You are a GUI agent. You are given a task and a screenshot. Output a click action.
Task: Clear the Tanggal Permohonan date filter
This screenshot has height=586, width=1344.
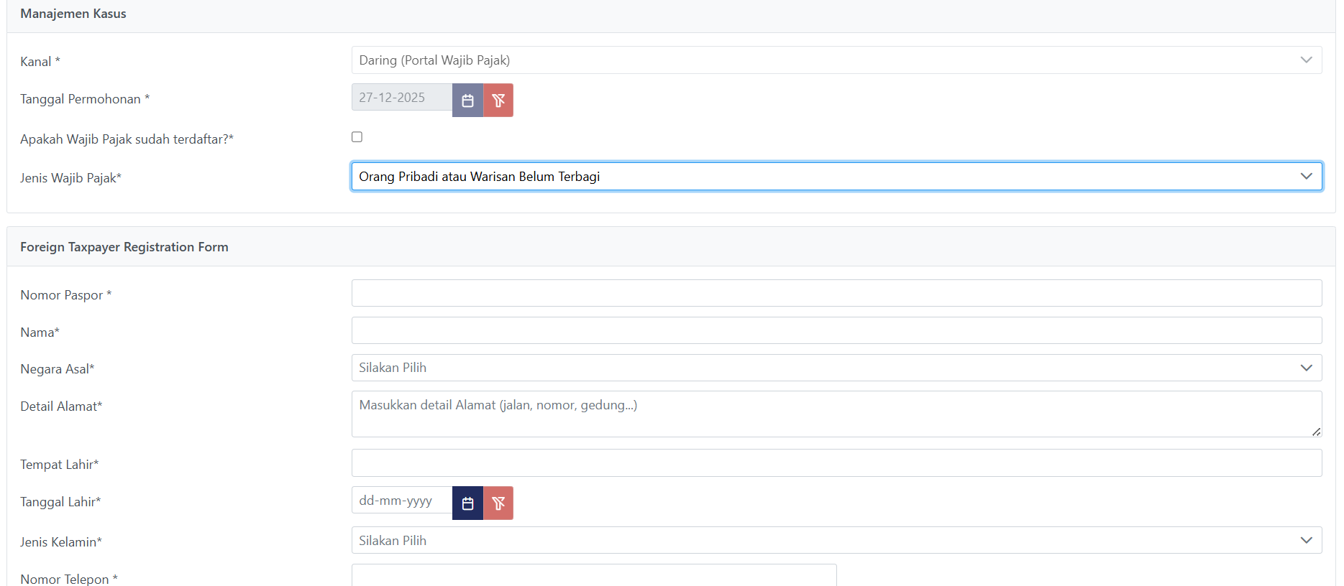tap(498, 101)
